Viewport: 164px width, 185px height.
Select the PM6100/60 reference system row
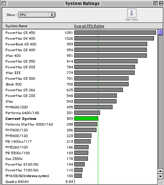pos(80,176)
